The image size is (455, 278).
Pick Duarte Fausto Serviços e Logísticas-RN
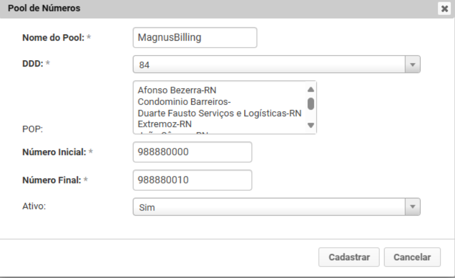pyautogui.click(x=219, y=113)
